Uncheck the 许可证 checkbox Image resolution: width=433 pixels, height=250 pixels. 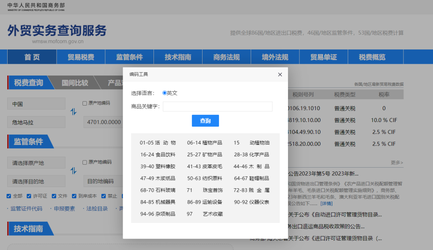[x=29, y=196]
